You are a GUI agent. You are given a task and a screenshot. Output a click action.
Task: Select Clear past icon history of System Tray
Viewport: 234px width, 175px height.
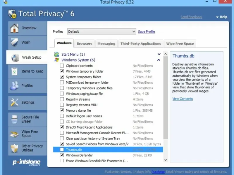(93, 139)
